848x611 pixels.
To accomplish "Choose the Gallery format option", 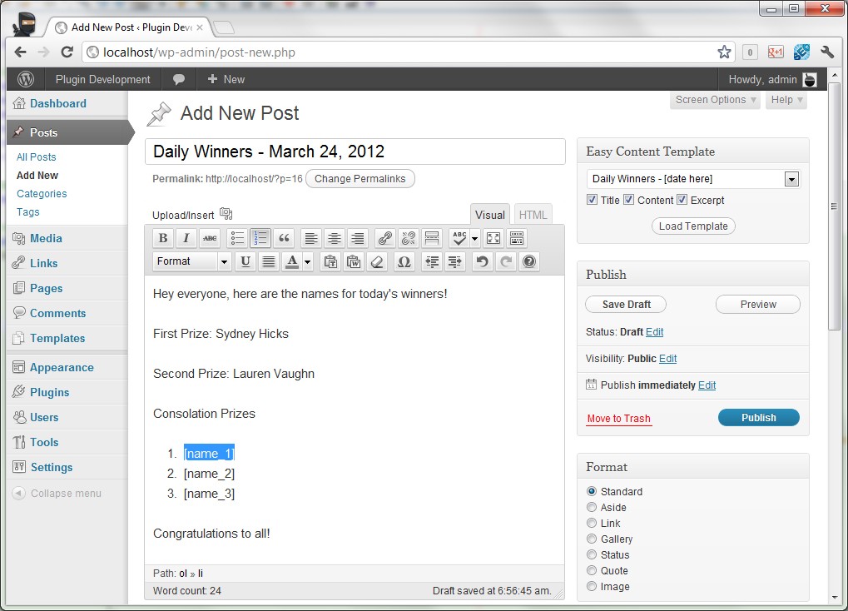I will [592, 539].
